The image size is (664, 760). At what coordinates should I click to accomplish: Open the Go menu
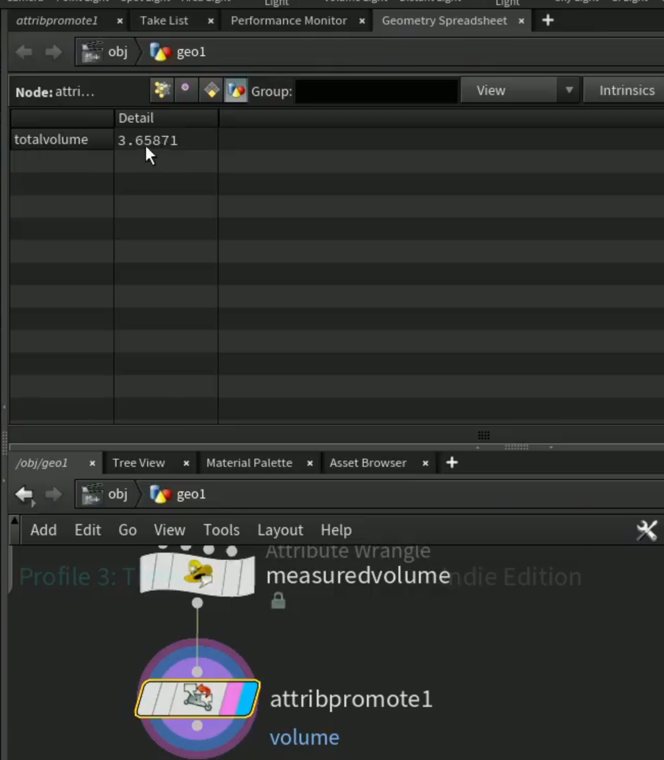(128, 530)
